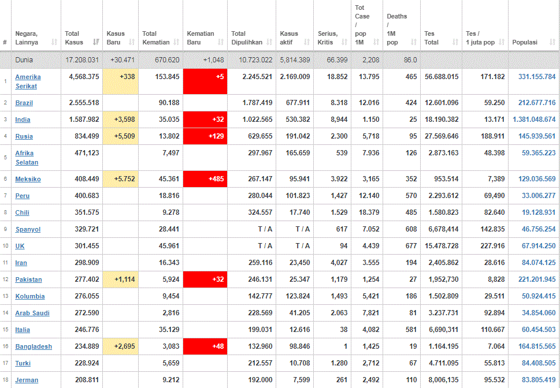Click Iran serious critical value 4,027
This screenshot has height=388, width=560.
point(339,263)
